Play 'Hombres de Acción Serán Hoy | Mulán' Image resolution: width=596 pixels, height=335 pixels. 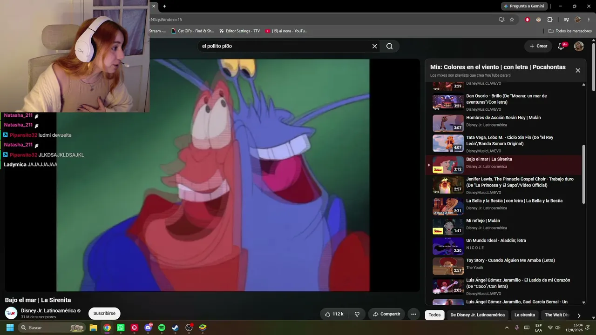[505, 122]
